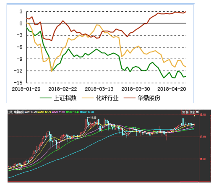Click the 0 y-axis label
This screenshot has width=214, height=185.
[21, 23]
